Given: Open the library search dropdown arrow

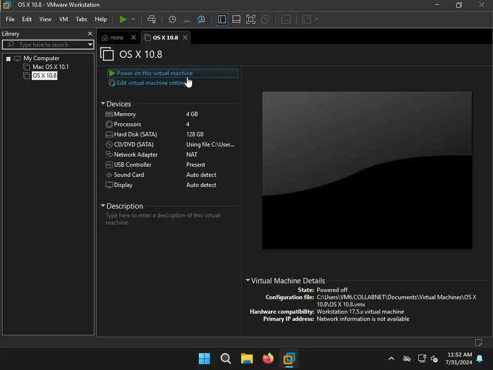Looking at the screenshot, I should point(90,44).
